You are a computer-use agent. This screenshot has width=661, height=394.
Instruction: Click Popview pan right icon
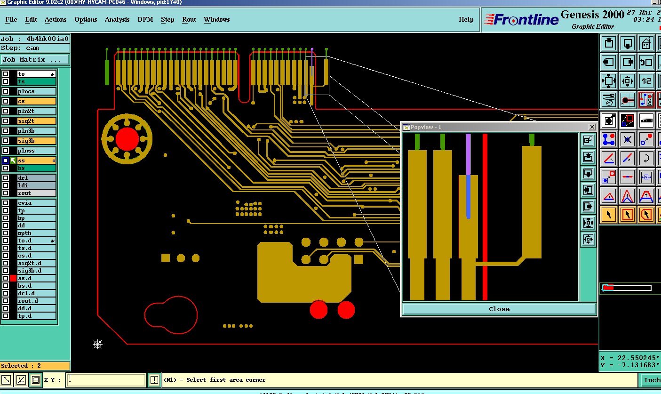(588, 206)
